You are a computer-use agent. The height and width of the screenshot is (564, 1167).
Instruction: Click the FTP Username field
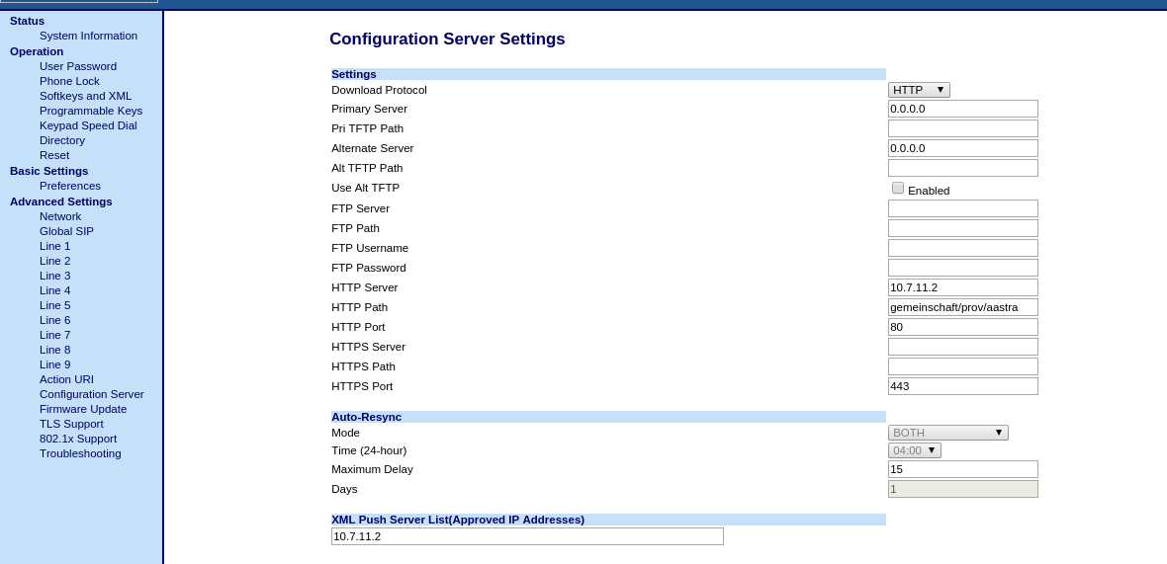[962, 248]
